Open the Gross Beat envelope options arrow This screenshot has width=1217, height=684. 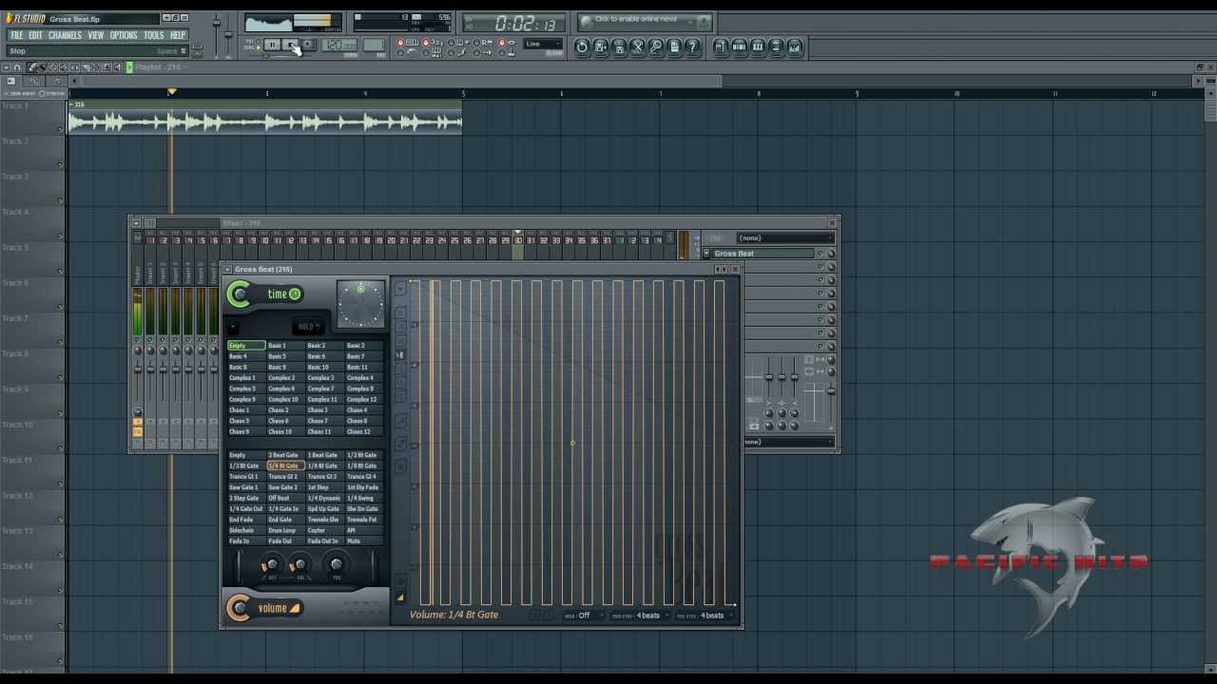pos(400,288)
